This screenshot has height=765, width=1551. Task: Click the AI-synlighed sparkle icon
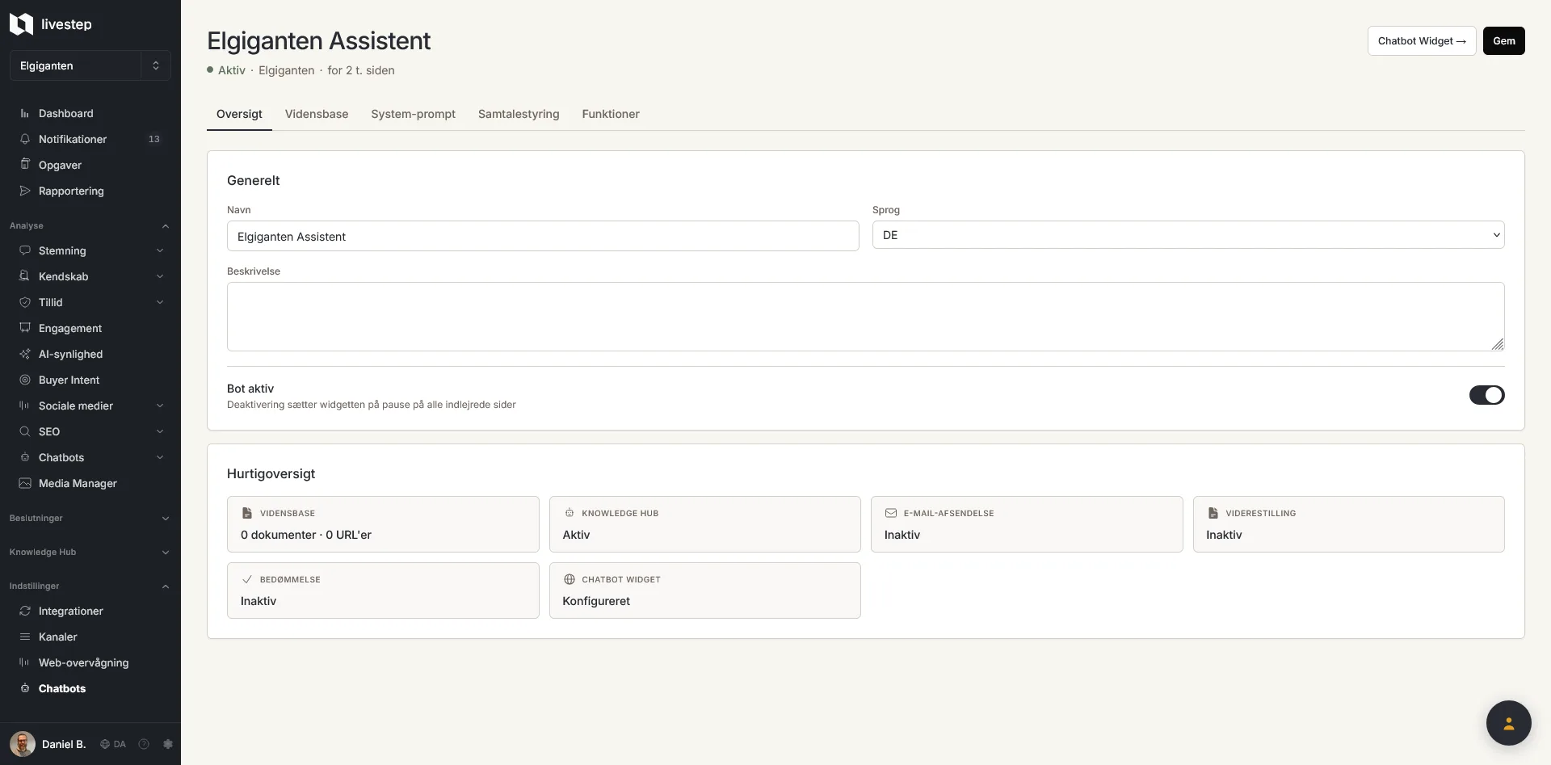(25, 354)
